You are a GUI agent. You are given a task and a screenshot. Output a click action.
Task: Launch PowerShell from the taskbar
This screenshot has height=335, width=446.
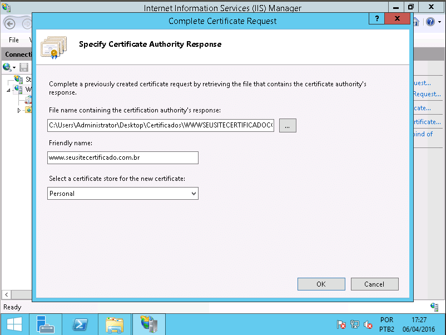tap(80, 324)
